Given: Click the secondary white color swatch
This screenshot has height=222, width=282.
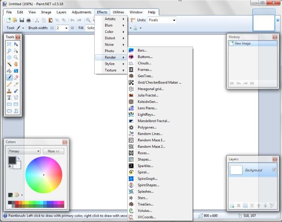Looking at the screenshot, I should (x=18, y=166).
